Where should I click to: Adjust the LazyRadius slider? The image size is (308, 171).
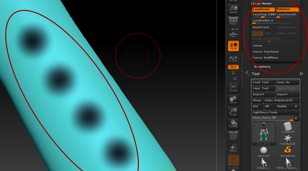coord(276,21)
